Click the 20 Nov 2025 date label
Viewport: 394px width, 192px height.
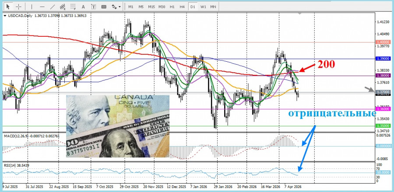pyautogui.click(x=154, y=187)
